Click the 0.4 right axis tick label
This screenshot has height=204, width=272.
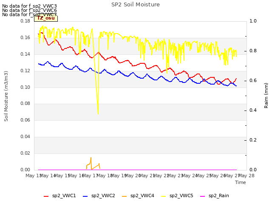(x=253, y=110)
